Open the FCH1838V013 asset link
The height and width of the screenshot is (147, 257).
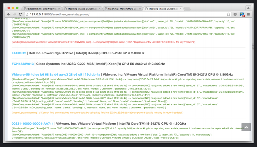pos(23,63)
